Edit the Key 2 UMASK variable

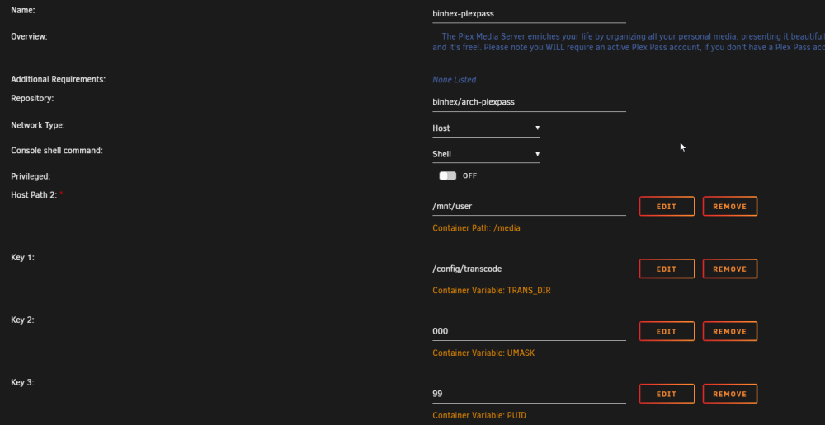coord(667,331)
